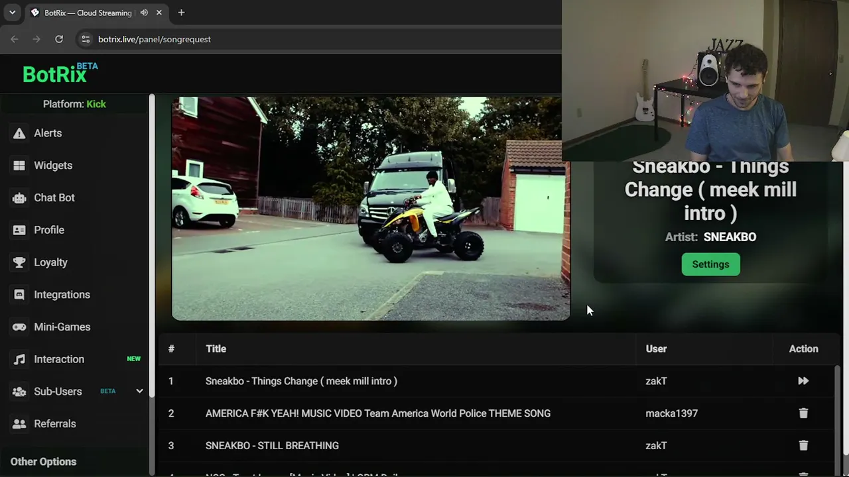Viewport: 849px width, 477px height.
Task: Go forward in browser history
Action: tap(36, 39)
